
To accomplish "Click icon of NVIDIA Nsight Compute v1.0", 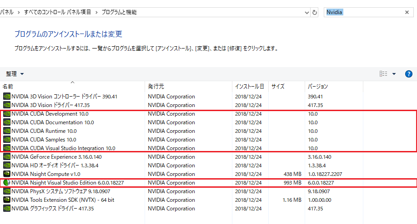I will pyautogui.click(x=7, y=174).
